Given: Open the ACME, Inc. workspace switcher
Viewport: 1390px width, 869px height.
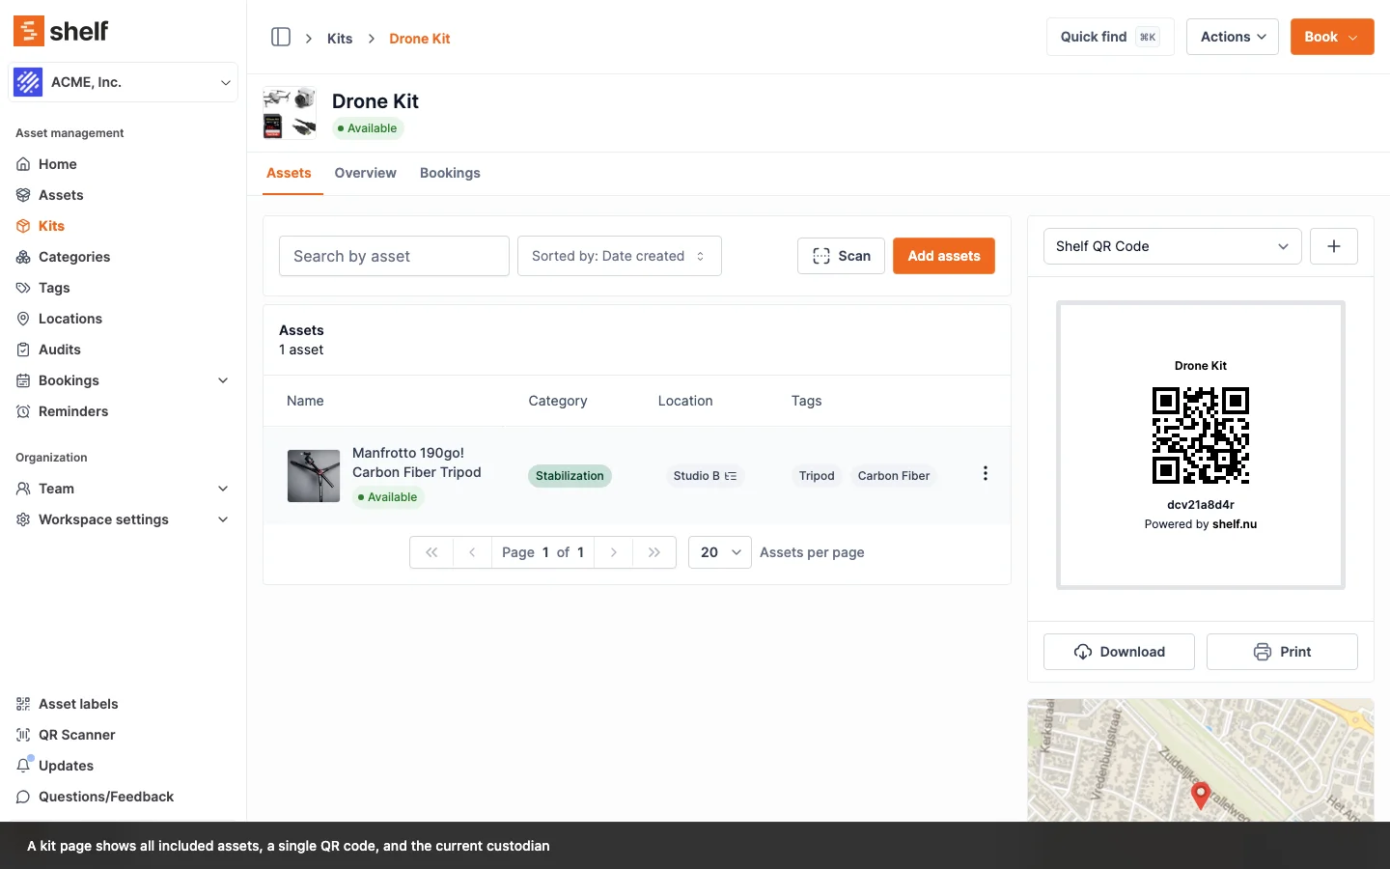Looking at the screenshot, I should [x=124, y=82].
